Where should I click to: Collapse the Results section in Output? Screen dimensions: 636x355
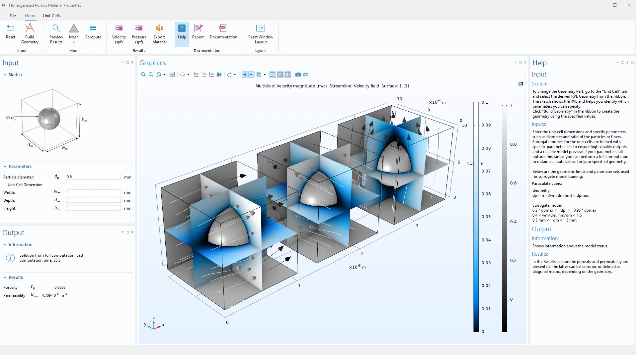coord(5,278)
